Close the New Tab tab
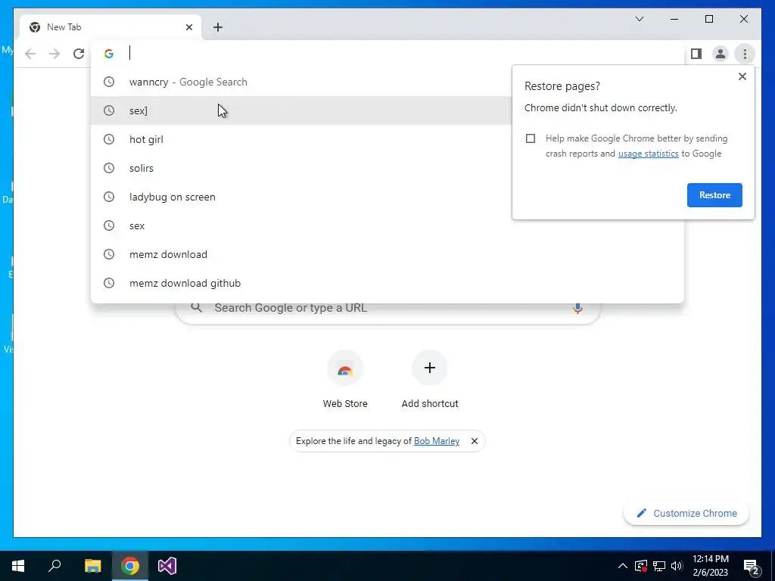 tap(188, 27)
